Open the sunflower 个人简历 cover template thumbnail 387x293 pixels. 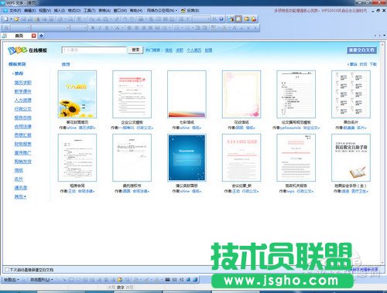coord(77,94)
